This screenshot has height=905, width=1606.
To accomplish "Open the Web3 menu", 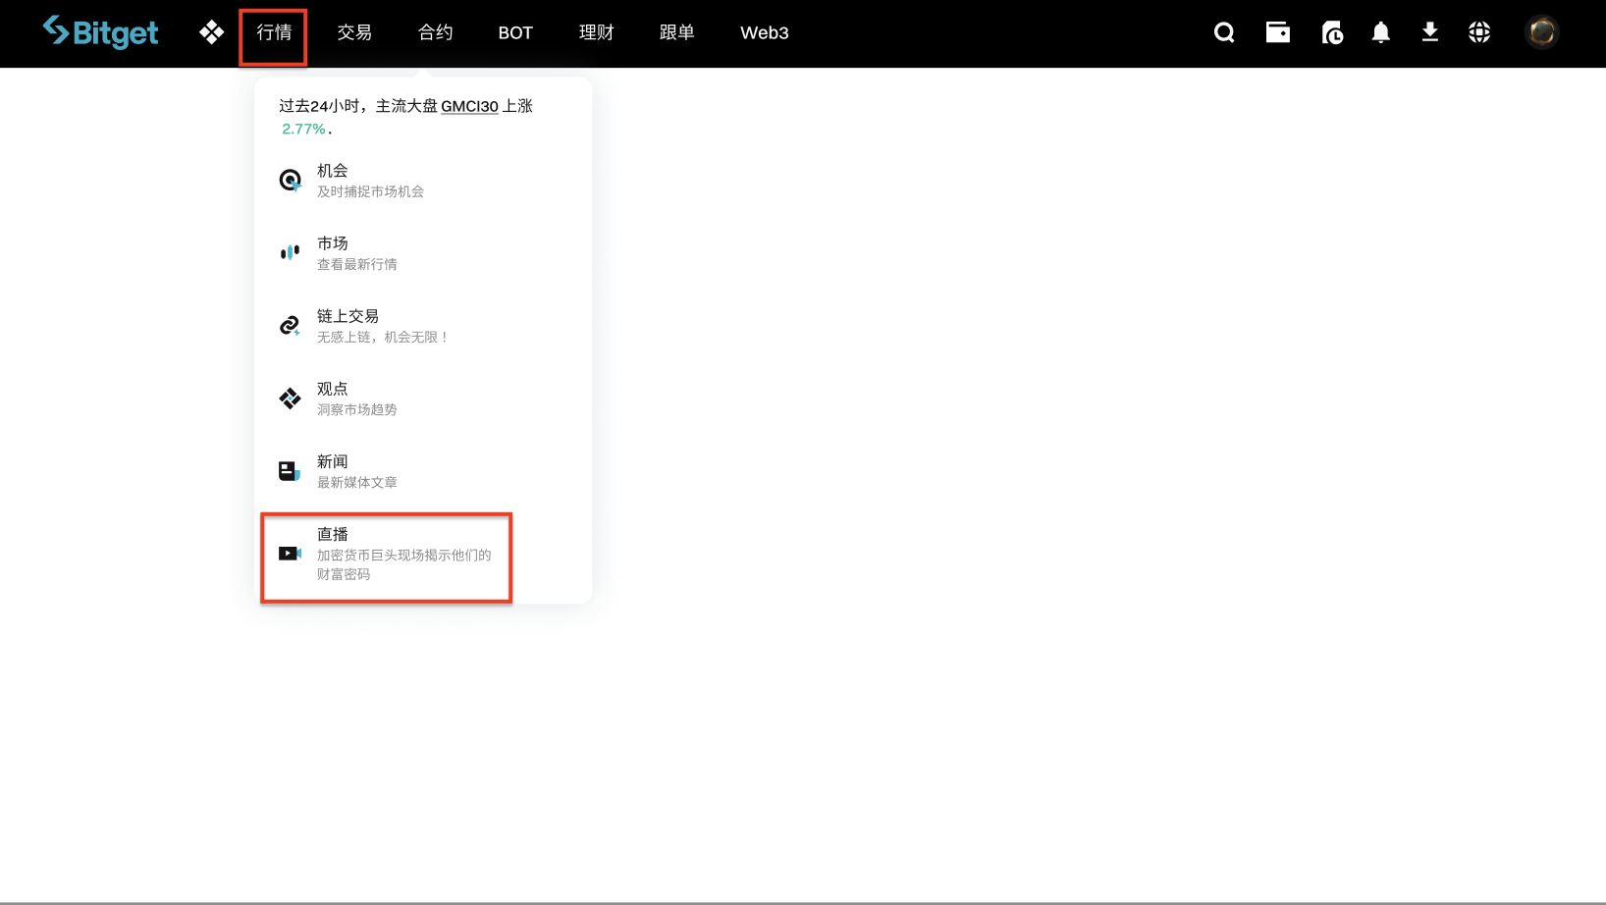I will (765, 32).
